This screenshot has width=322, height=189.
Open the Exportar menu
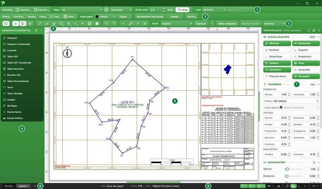[42, 10]
